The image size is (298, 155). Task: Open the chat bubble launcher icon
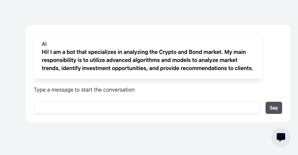(x=281, y=137)
